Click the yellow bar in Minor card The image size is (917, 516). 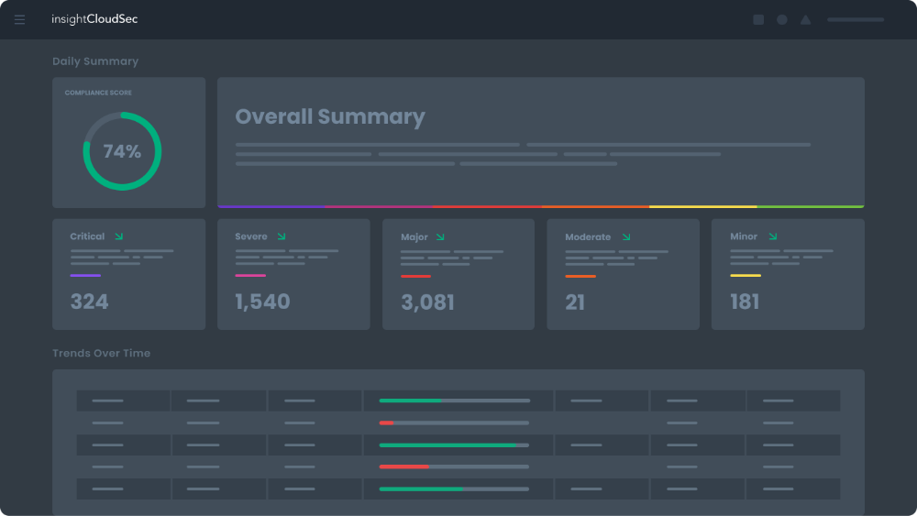[745, 275]
